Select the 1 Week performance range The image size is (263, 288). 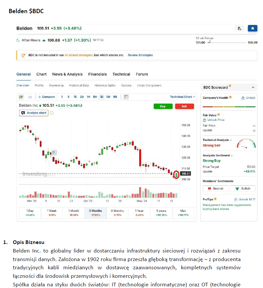coord(52,213)
